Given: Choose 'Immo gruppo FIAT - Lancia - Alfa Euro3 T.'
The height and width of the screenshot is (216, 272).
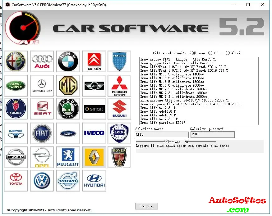Looking at the screenshot, I should click(178, 59).
